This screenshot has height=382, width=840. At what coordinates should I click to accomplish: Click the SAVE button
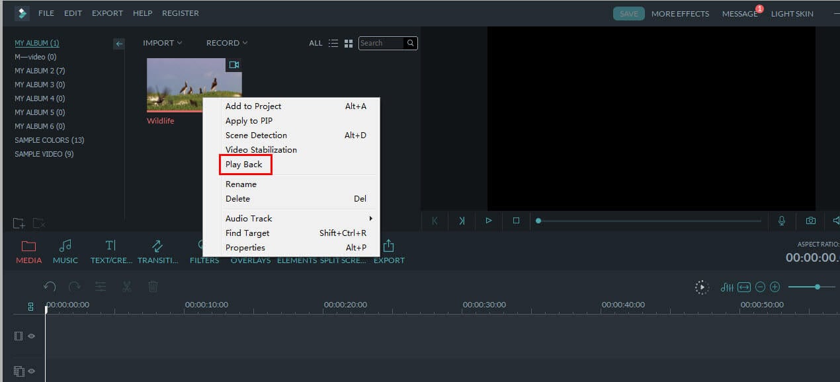click(x=628, y=14)
